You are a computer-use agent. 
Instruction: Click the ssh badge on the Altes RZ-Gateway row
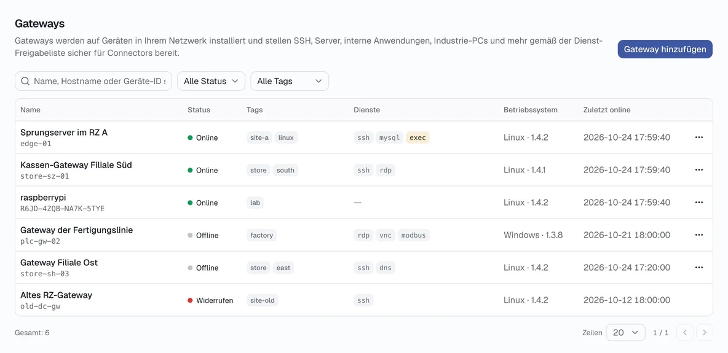(x=363, y=300)
